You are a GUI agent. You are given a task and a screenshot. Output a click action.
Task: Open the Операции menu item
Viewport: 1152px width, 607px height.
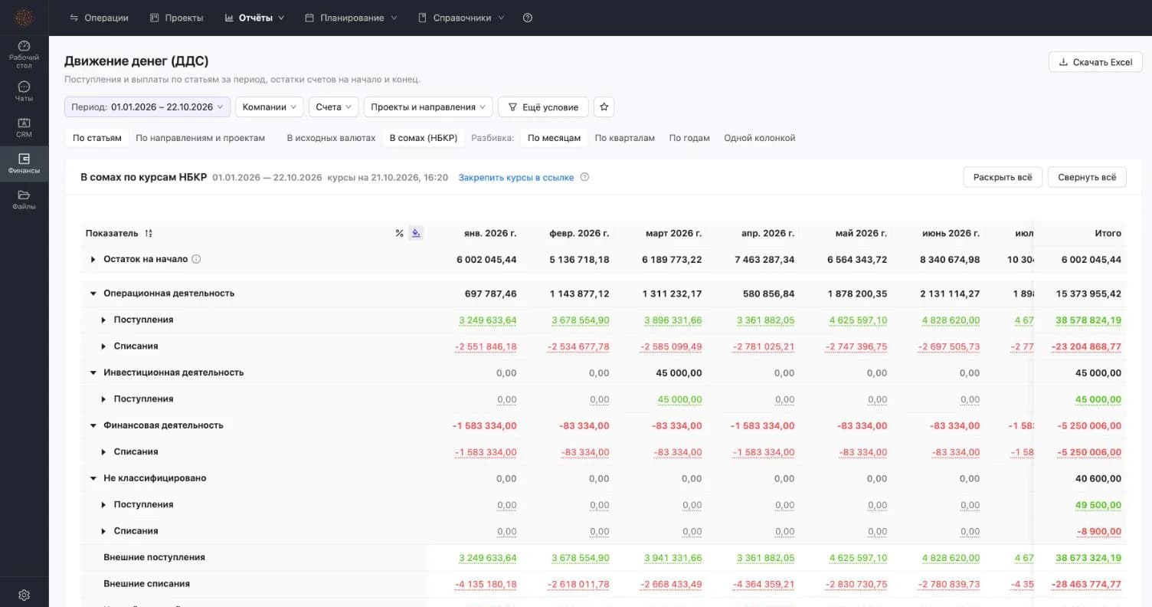point(99,18)
